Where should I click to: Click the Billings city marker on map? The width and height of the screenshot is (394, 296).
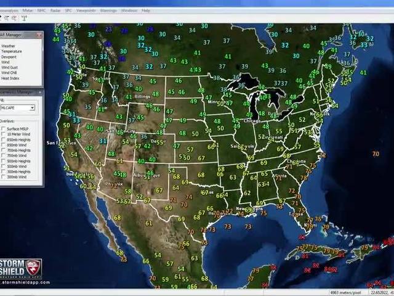point(142,97)
